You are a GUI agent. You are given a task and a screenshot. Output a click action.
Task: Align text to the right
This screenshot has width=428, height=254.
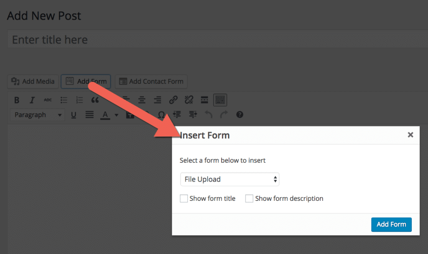point(158,100)
